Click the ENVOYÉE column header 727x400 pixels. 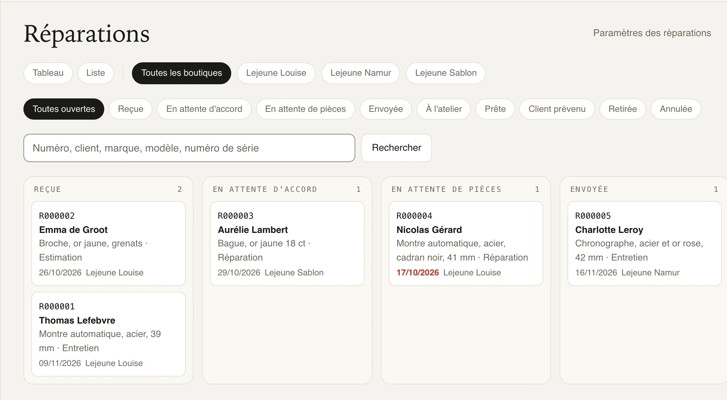coord(589,189)
